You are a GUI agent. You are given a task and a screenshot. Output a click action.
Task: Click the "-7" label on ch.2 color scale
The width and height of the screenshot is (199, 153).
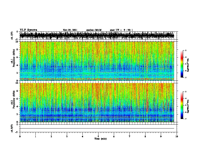click(185, 119)
